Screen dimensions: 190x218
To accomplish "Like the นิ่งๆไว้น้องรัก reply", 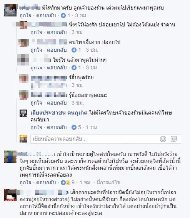I will [x=36, y=33].
